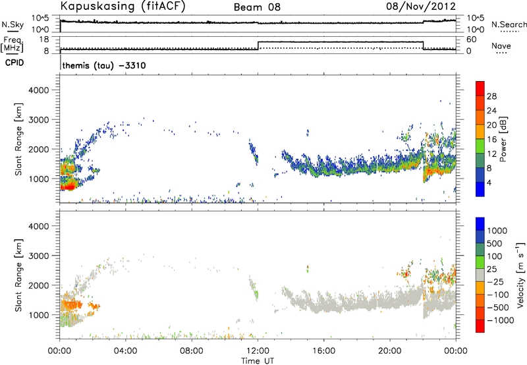Click the '500' Velocity colorbar tick
Viewport: 527px width, 365px height.
pyautogui.click(x=495, y=243)
